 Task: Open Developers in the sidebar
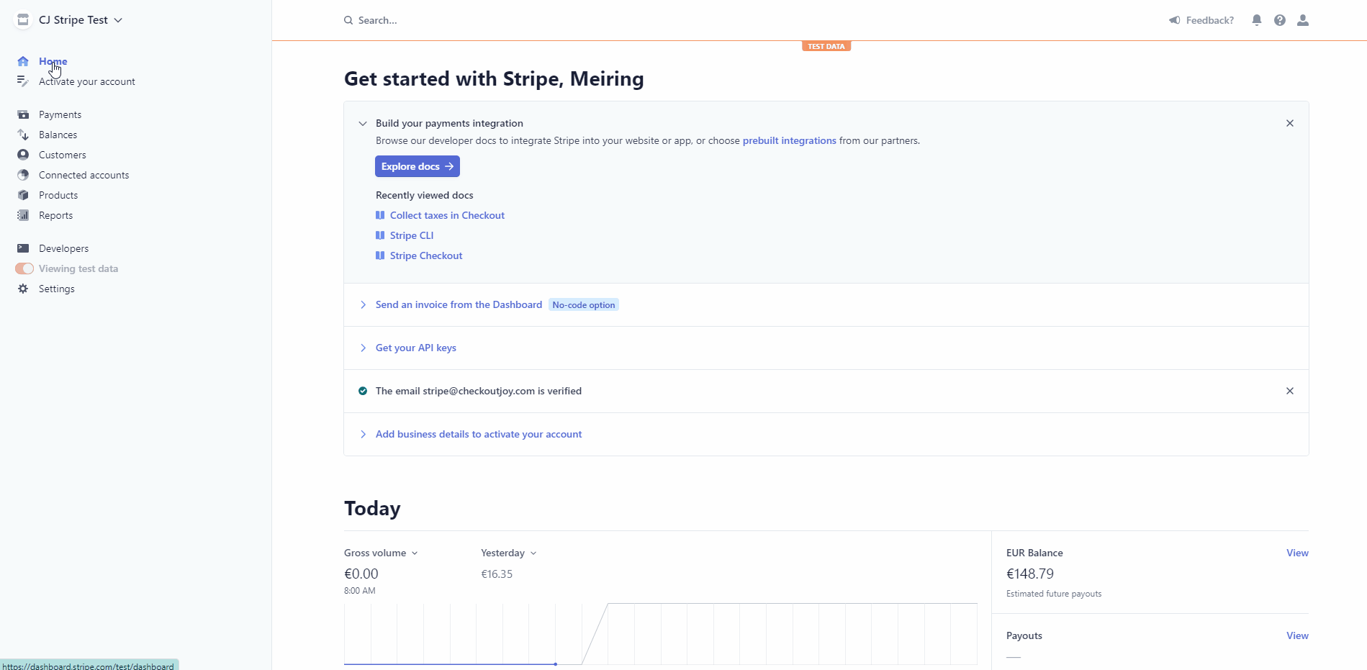pos(64,248)
